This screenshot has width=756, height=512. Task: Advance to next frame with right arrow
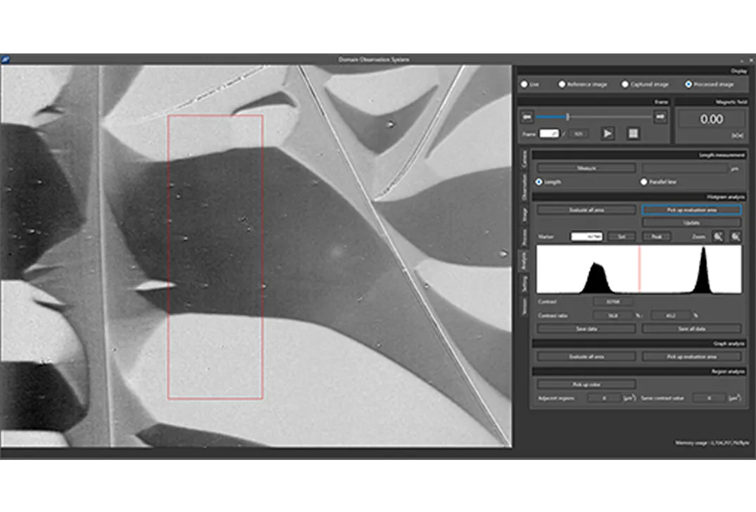pos(660,117)
